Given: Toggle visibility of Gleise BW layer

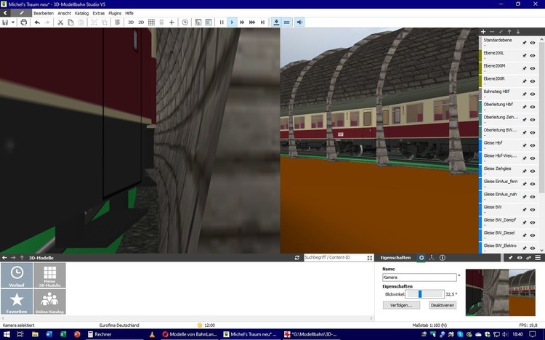Looking at the screenshot, I should tap(533, 210).
